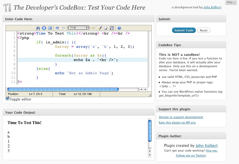Image resolution: width=239 pixels, height=164 pixels.
Task: Click the Submit Code button
Action: (184, 30)
